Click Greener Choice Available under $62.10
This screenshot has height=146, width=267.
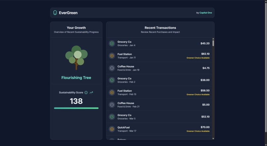(x=198, y=58)
